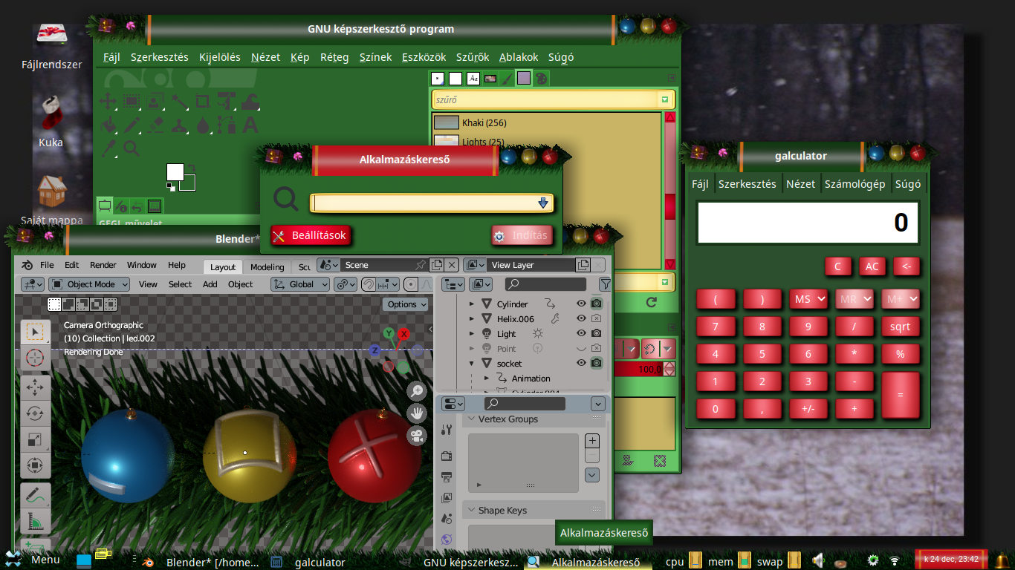Screen dimensions: 1015x570
Task: Hide Helix.006 in viewport via eye icon
Action: coord(581,318)
